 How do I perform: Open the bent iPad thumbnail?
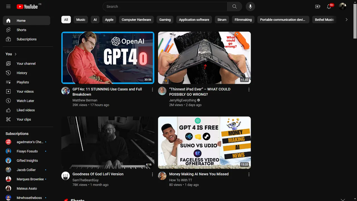point(204,58)
